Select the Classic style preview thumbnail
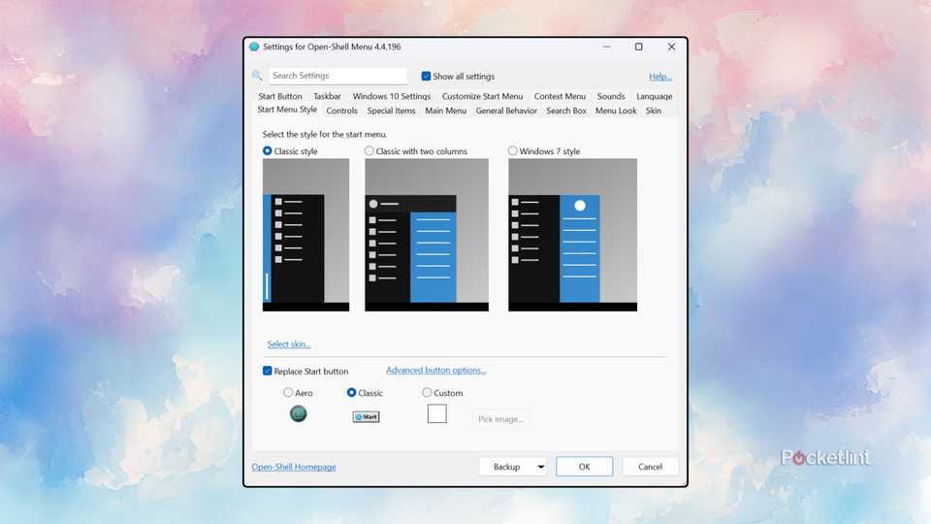The width and height of the screenshot is (931, 524). click(305, 235)
